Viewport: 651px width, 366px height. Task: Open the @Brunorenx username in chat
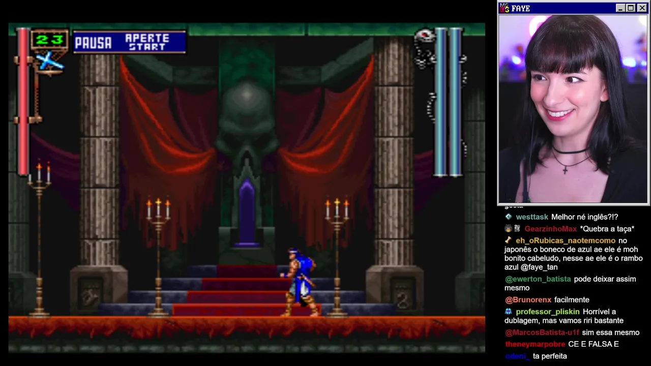pos(528,300)
